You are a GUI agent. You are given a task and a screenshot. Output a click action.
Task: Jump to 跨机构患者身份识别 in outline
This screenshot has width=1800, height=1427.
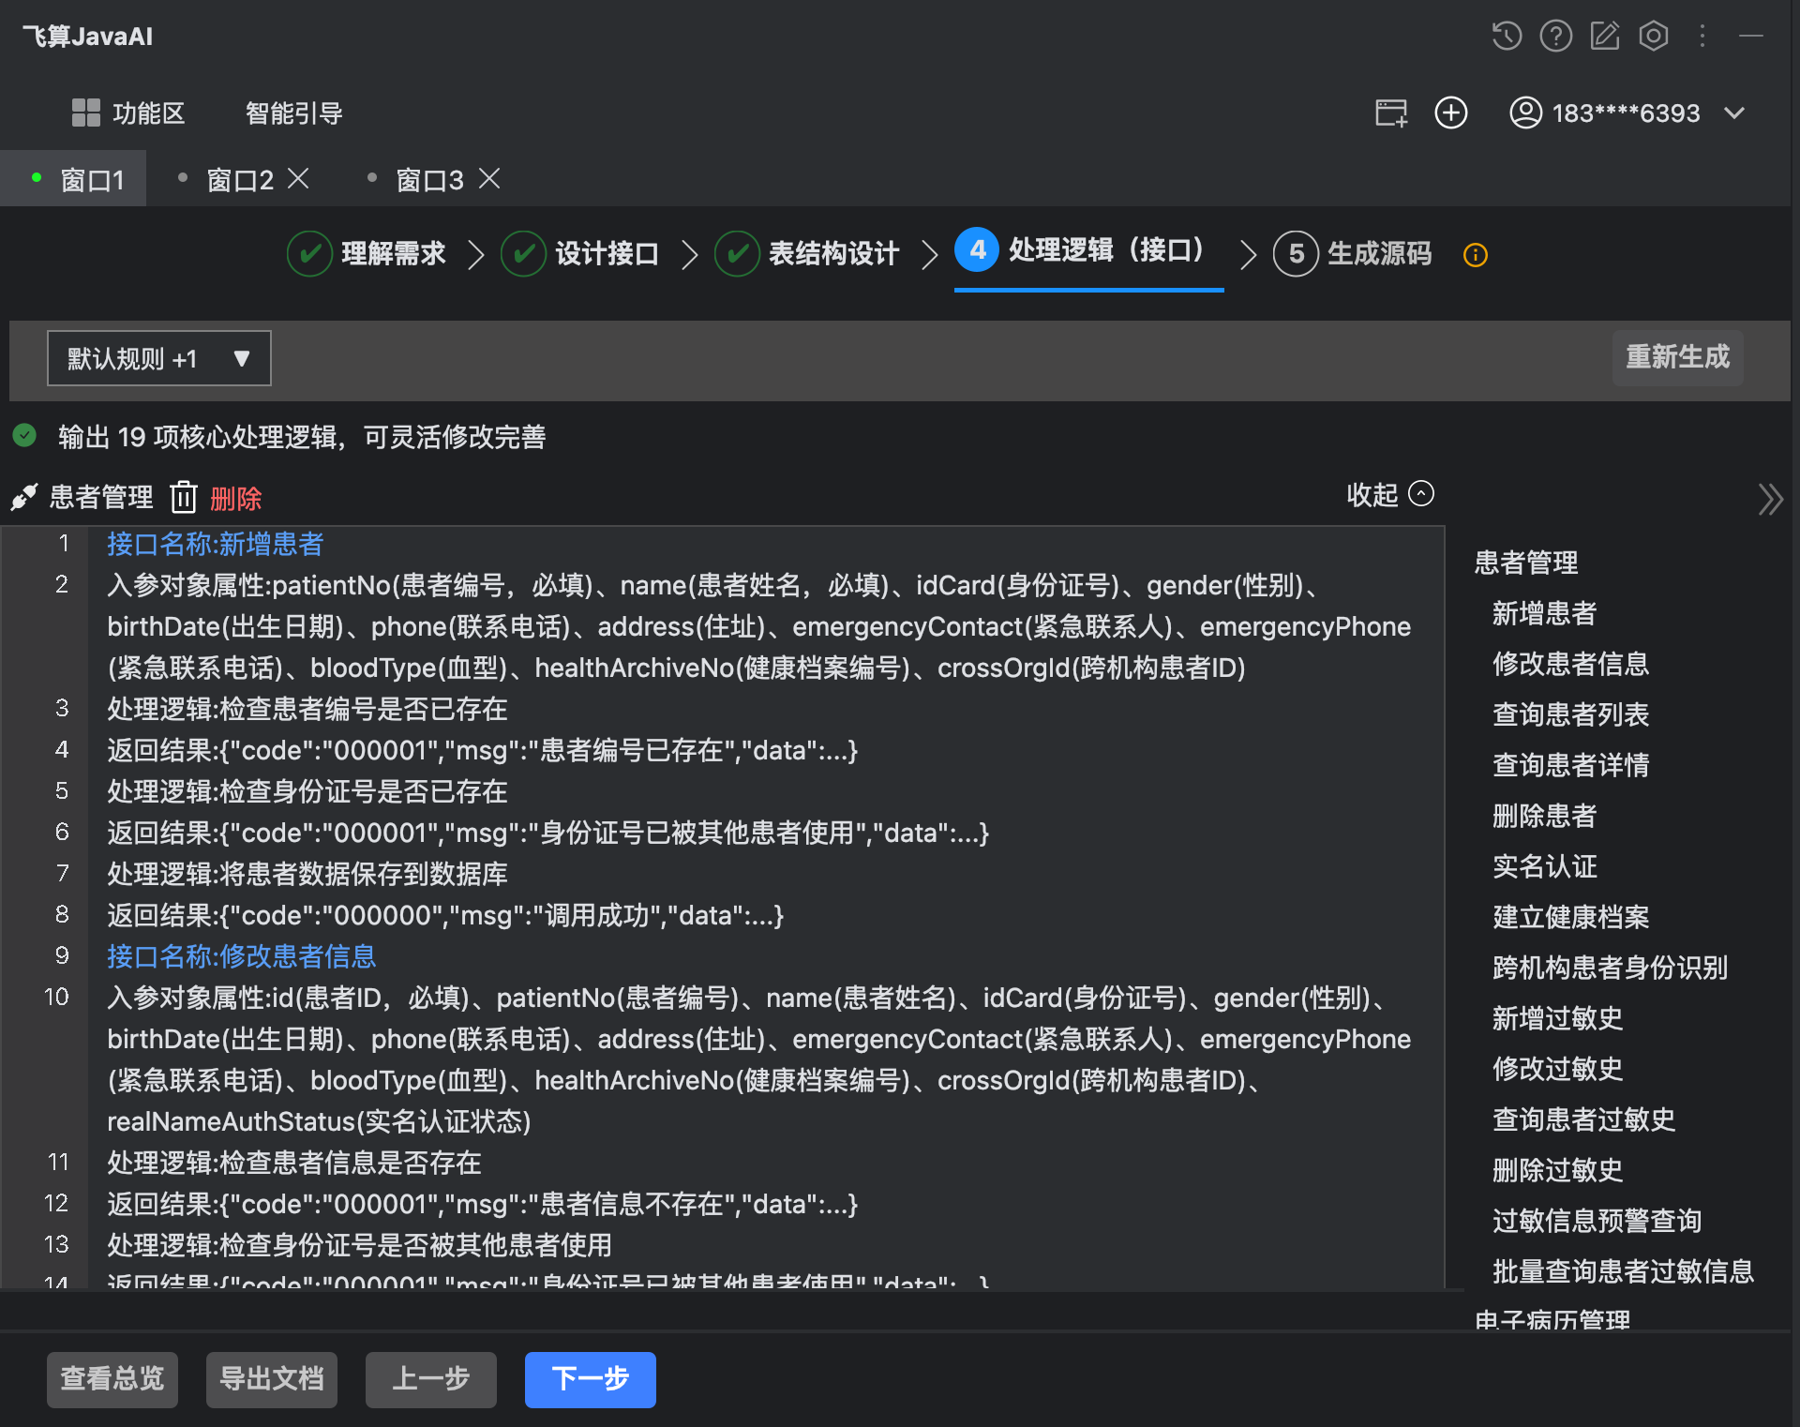click(x=1611, y=968)
